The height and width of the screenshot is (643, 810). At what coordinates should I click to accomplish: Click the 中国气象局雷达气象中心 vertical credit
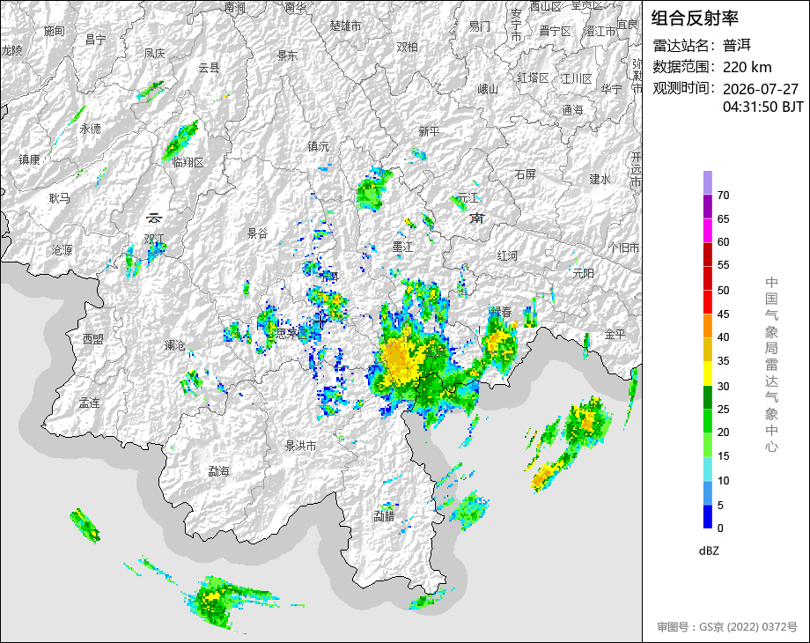tap(771, 365)
